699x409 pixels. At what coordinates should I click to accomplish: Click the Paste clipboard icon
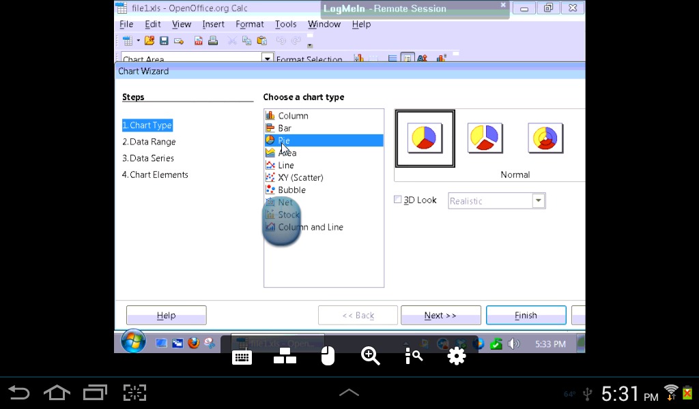262,41
